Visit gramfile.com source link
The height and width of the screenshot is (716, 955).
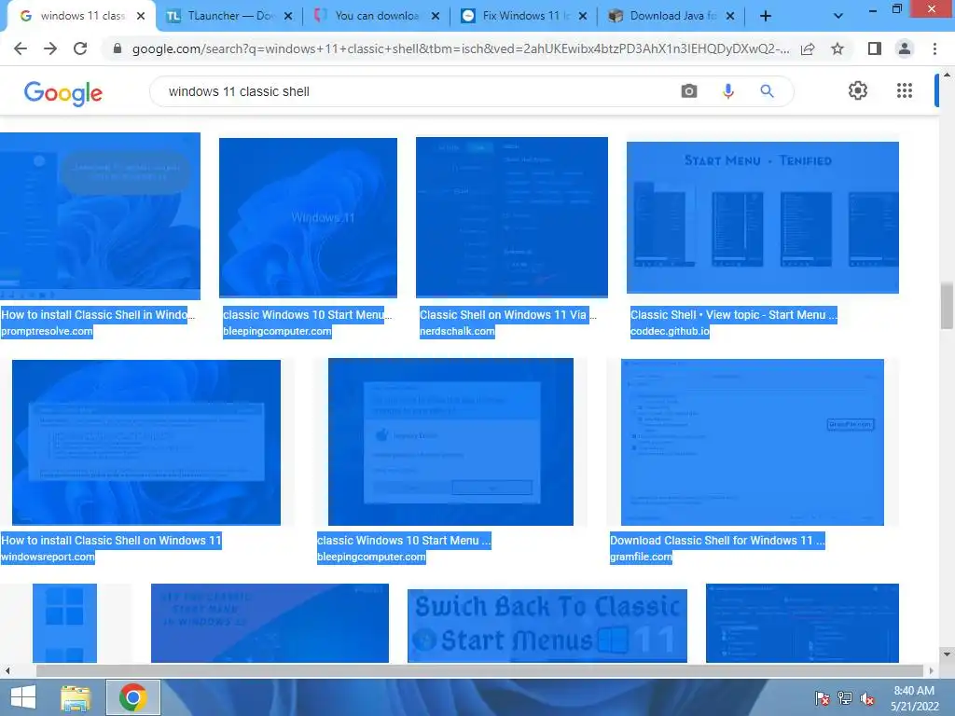pyautogui.click(x=641, y=557)
